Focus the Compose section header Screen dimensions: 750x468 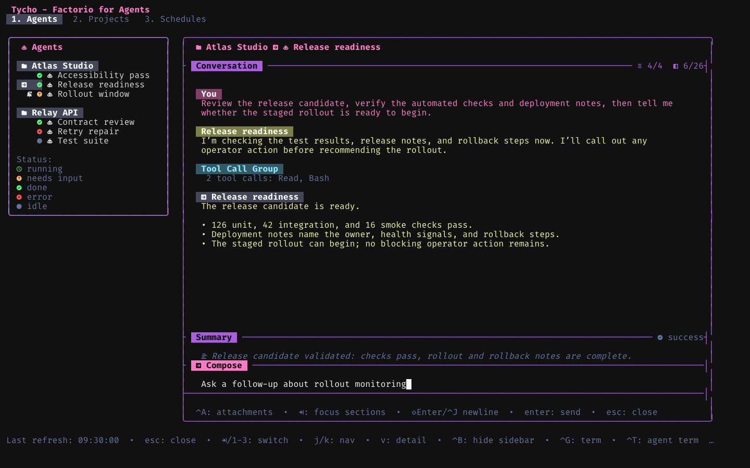point(219,366)
